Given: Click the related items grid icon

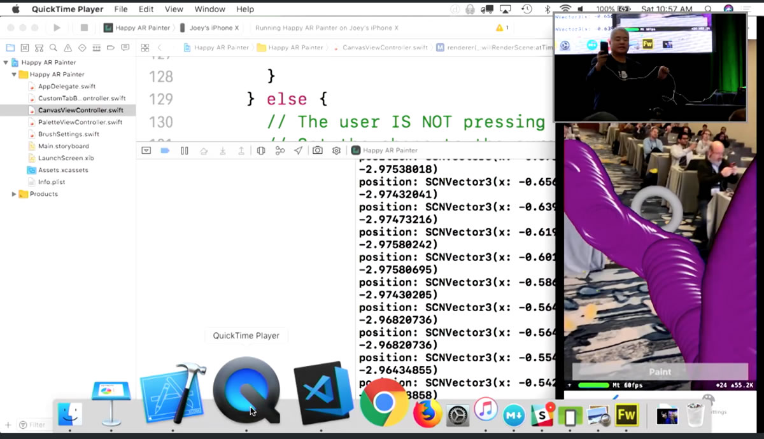Looking at the screenshot, I should tap(145, 48).
